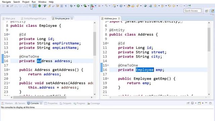Screen dimensions: 215x121
Task: Click Employee.java horizontal scrollbar thumb
Action: (40, 97)
